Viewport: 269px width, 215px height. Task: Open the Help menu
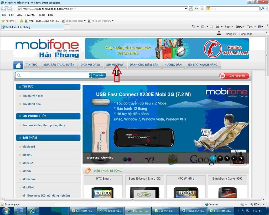51,15
